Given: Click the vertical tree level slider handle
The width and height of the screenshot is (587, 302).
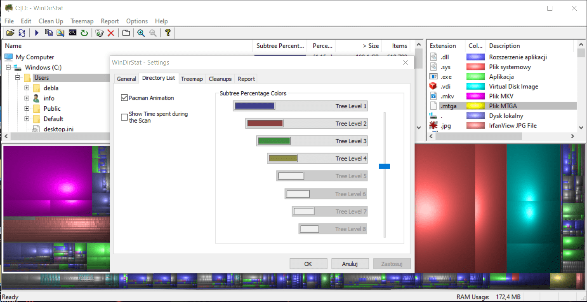Looking at the screenshot, I should click(384, 166).
